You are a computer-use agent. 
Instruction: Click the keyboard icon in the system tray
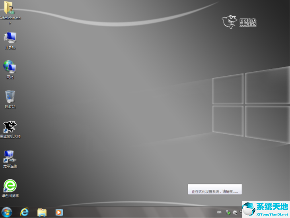219,212
